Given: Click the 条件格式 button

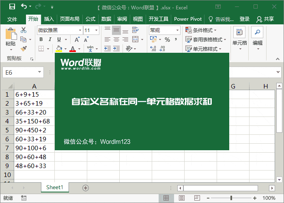Looking at the screenshot, I should pyautogui.click(x=201, y=30).
